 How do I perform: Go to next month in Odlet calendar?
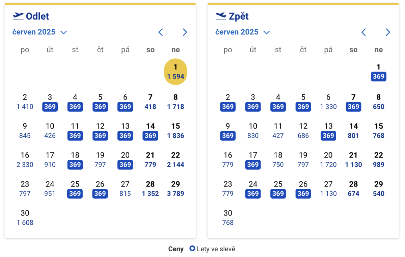point(185,32)
